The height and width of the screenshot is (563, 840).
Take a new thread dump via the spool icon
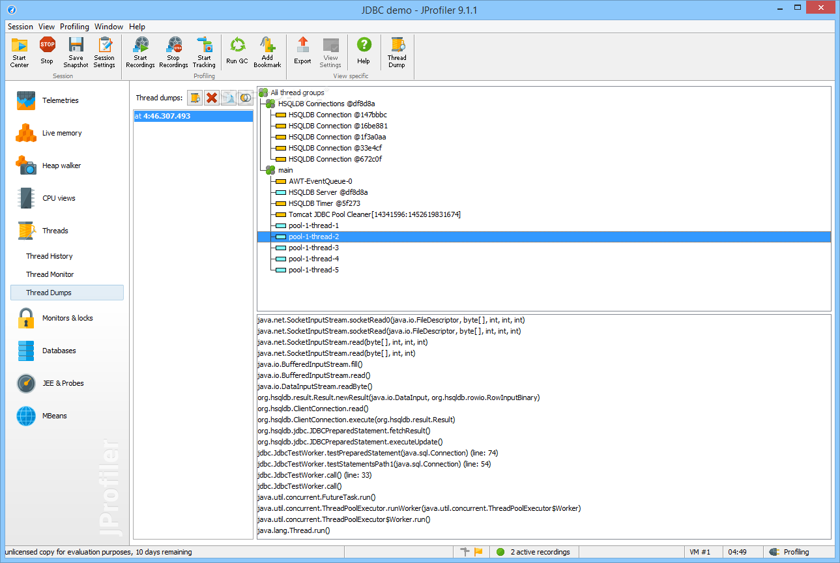pos(195,98)
